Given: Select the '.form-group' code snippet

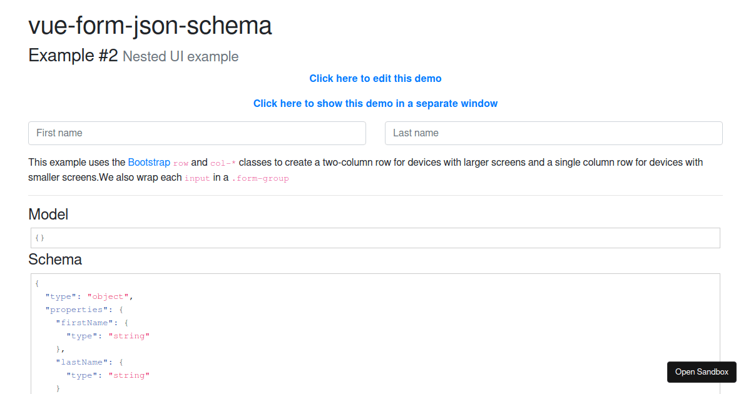Looking at the screenshot, I should click(x=261, y=178).
